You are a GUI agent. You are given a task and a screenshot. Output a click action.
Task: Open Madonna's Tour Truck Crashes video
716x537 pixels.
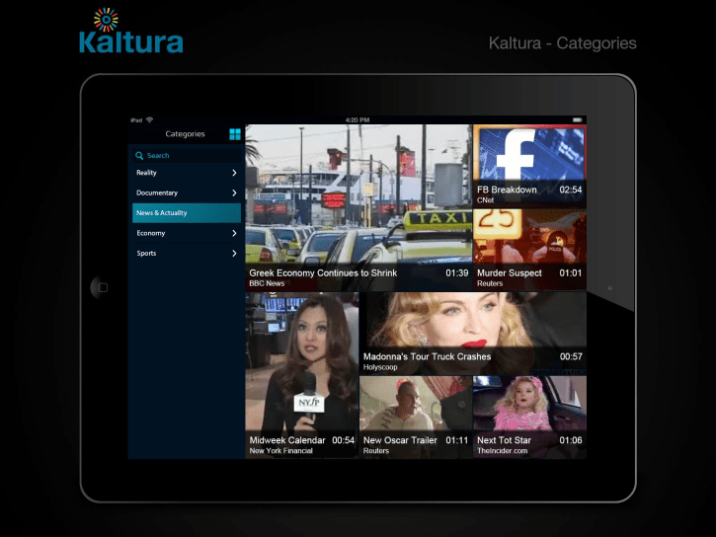[x=473, y=334]
